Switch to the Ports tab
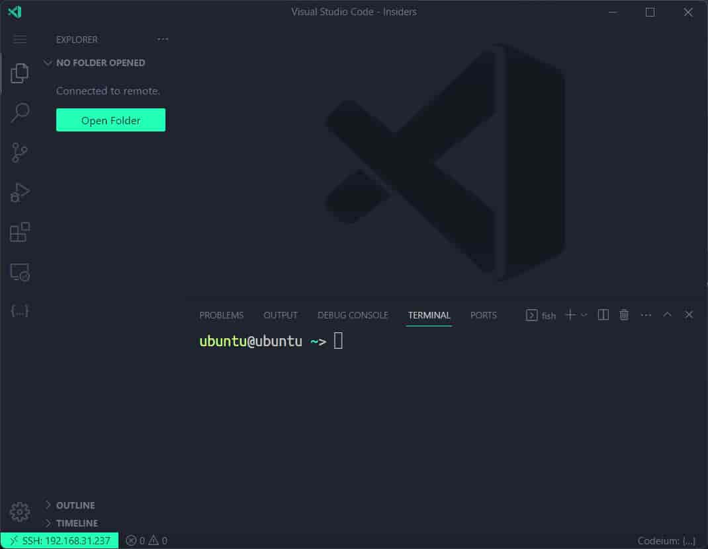The image size is (708, 549). pyautogui.click(x=483, y=315)
